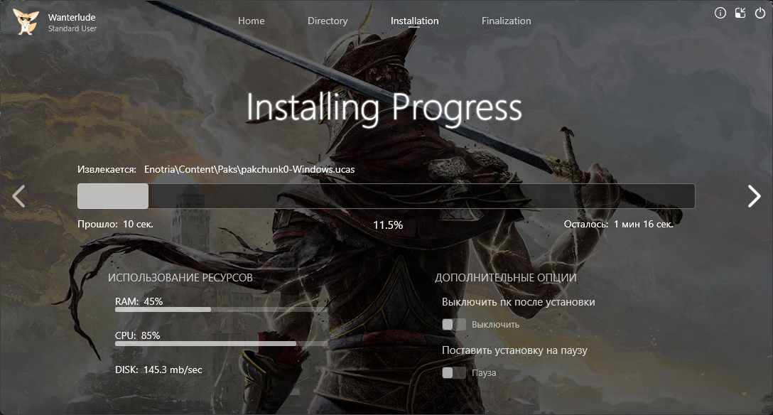773x415 pixels.
Task: Click the Пауза label text
Action: [x=484, y=373]
